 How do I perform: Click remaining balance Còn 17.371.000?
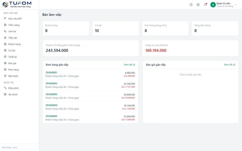point(128,87)
